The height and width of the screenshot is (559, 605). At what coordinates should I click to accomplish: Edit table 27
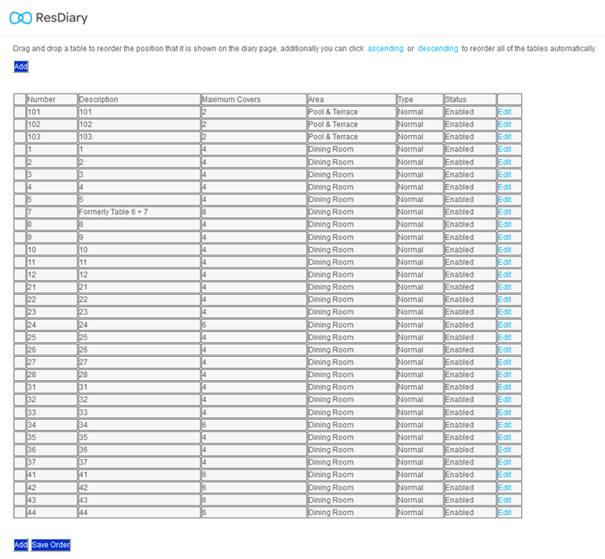tap(504, 362)
